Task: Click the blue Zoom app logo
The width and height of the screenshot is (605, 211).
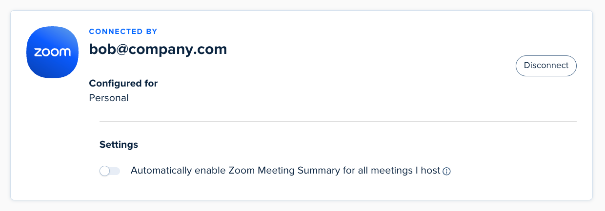Action: click(x=52, y=53)
